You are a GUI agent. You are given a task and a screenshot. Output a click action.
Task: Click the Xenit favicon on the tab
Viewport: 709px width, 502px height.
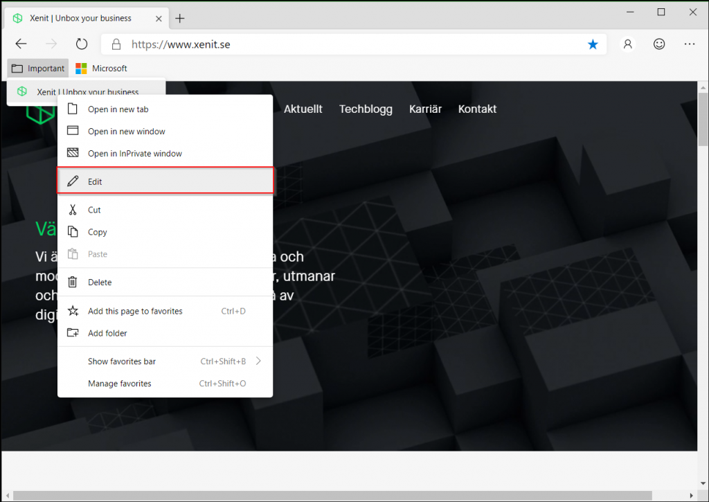[17, 18]
